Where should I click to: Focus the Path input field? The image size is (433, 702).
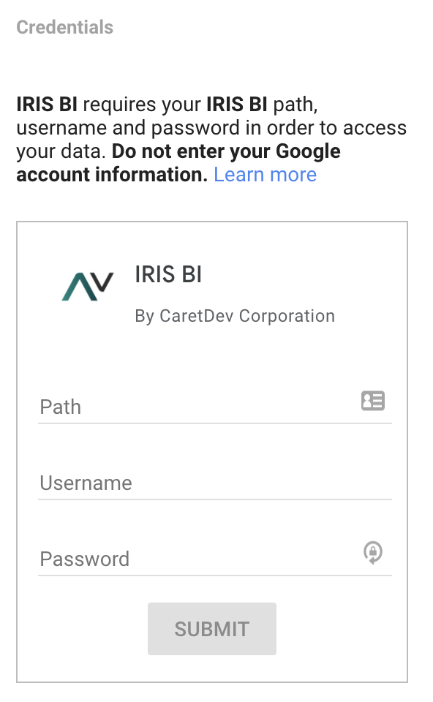pos(215,406)
